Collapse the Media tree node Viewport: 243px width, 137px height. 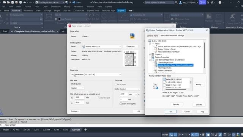150,44
